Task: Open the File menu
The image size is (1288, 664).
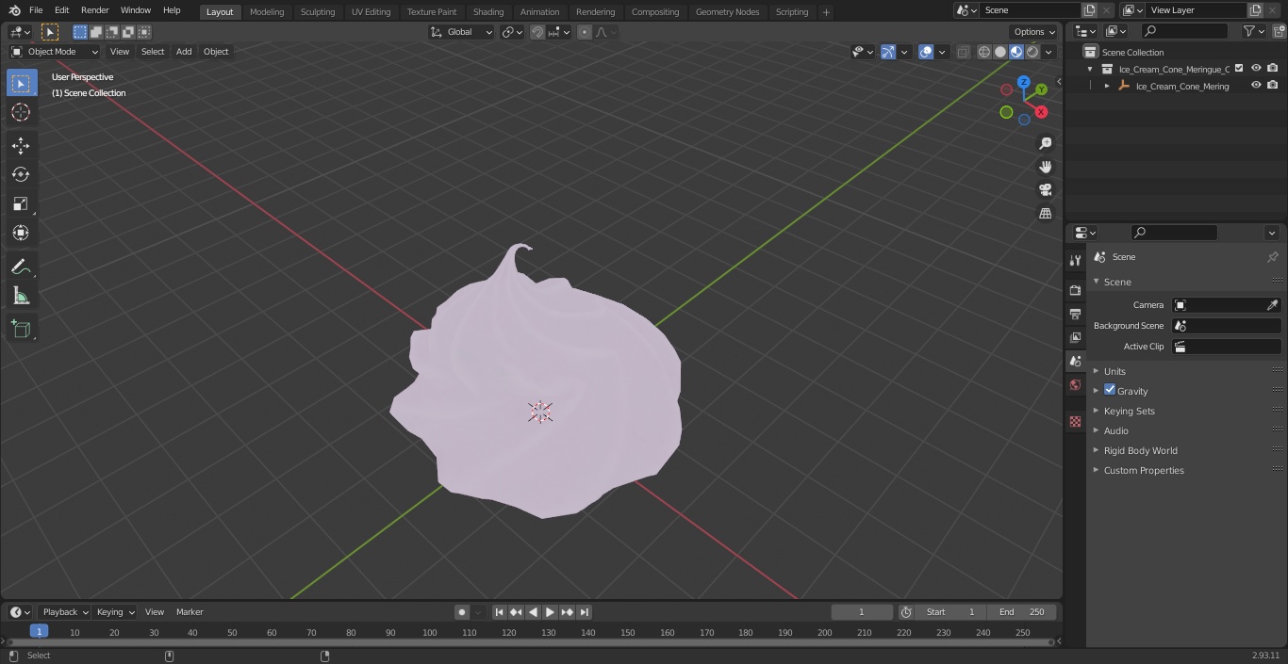Action: tap(36, 10)
